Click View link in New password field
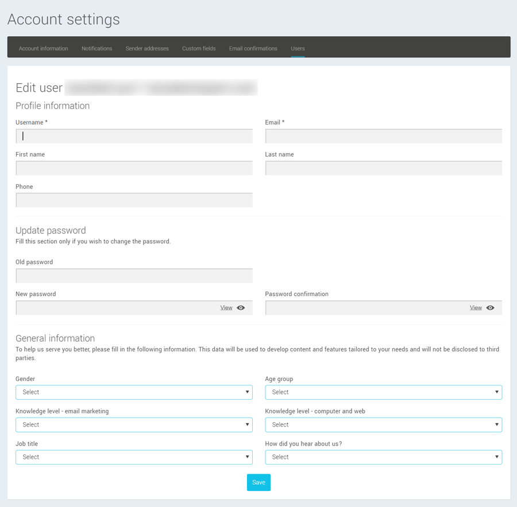Viewport: 517px width, 507px height. pyautogui.click(x=226, y=308)
